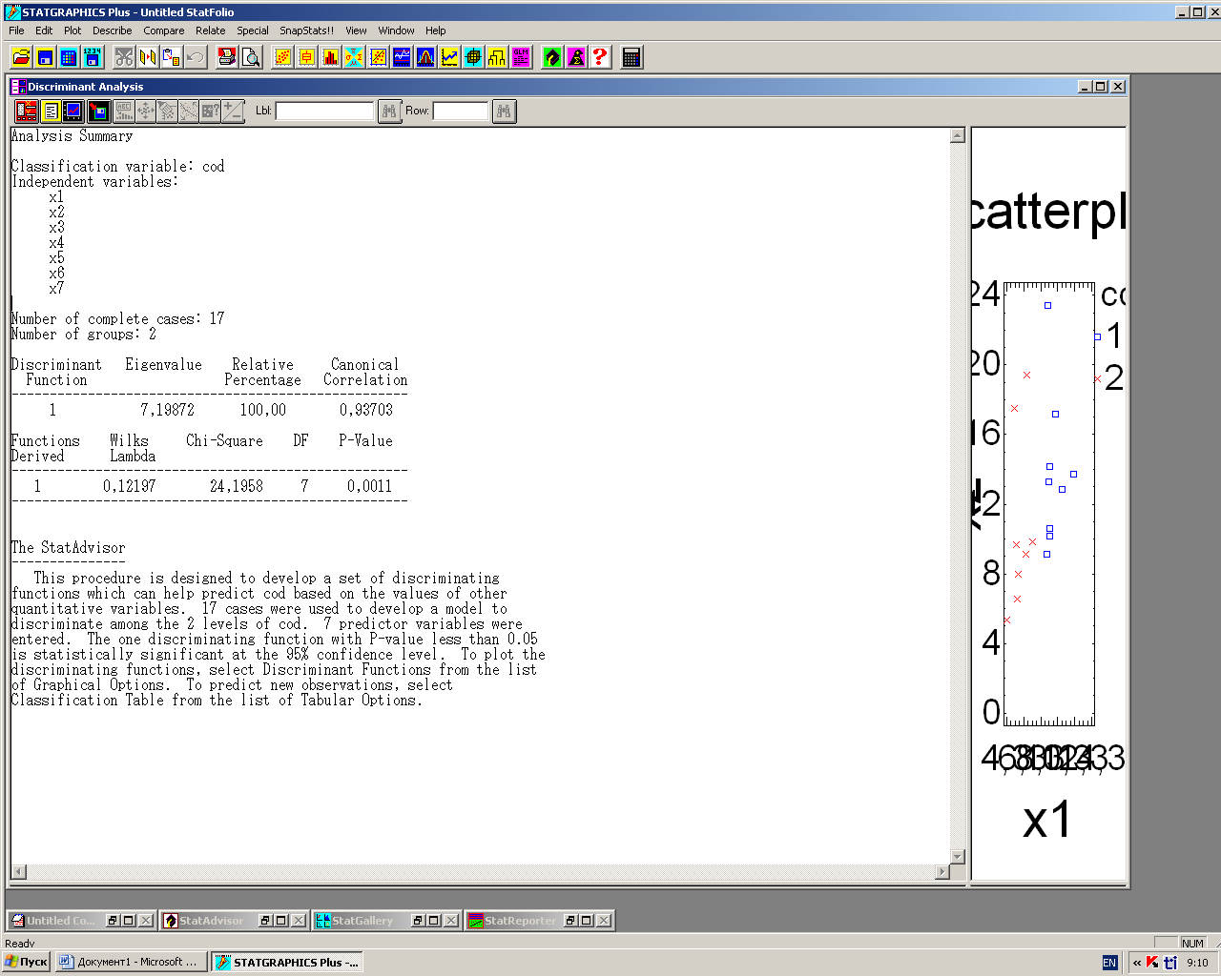
Task: Click the red question mark Help icon
Action: point(600,57)
